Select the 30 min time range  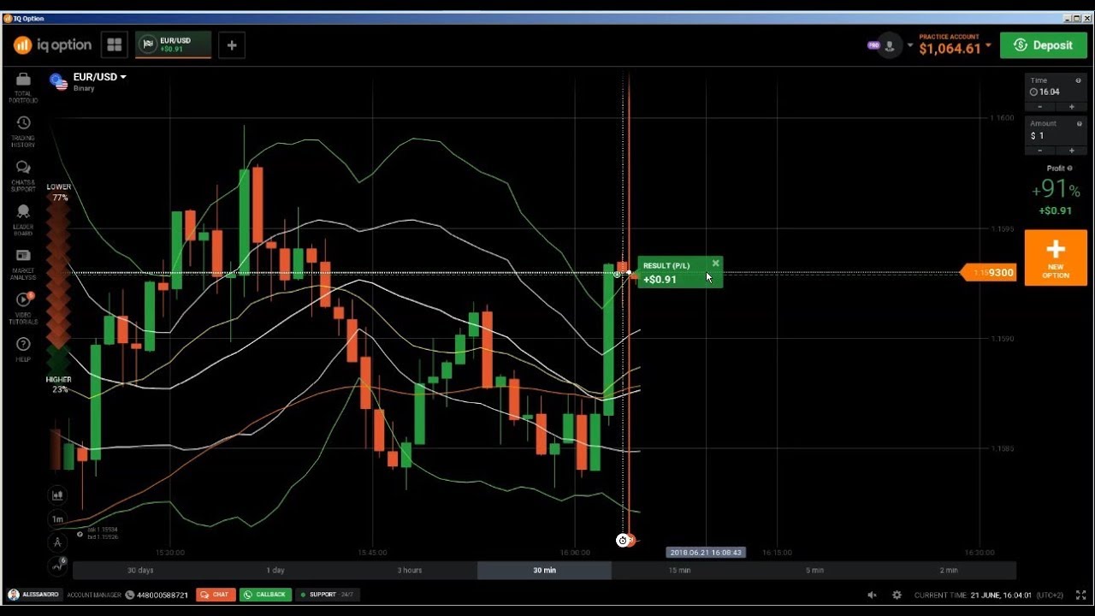[544, 570]
